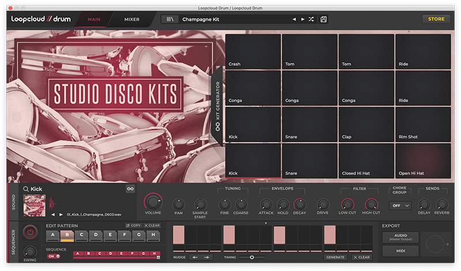461x271 pixels.
Task: Trigger the Closed Hi Hat pad
Action: 366,161
